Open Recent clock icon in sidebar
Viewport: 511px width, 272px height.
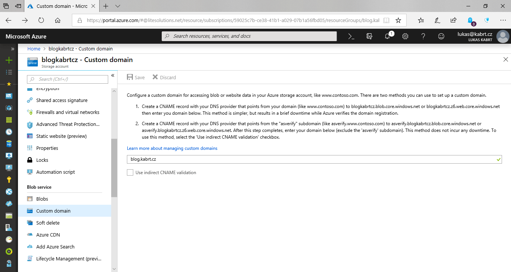[9, 132]
